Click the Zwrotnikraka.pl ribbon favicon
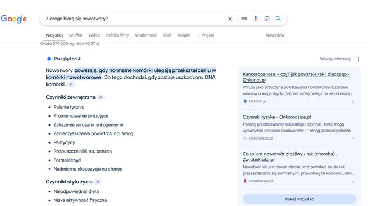Screen dimensions: 368x206 click(245, 181)
